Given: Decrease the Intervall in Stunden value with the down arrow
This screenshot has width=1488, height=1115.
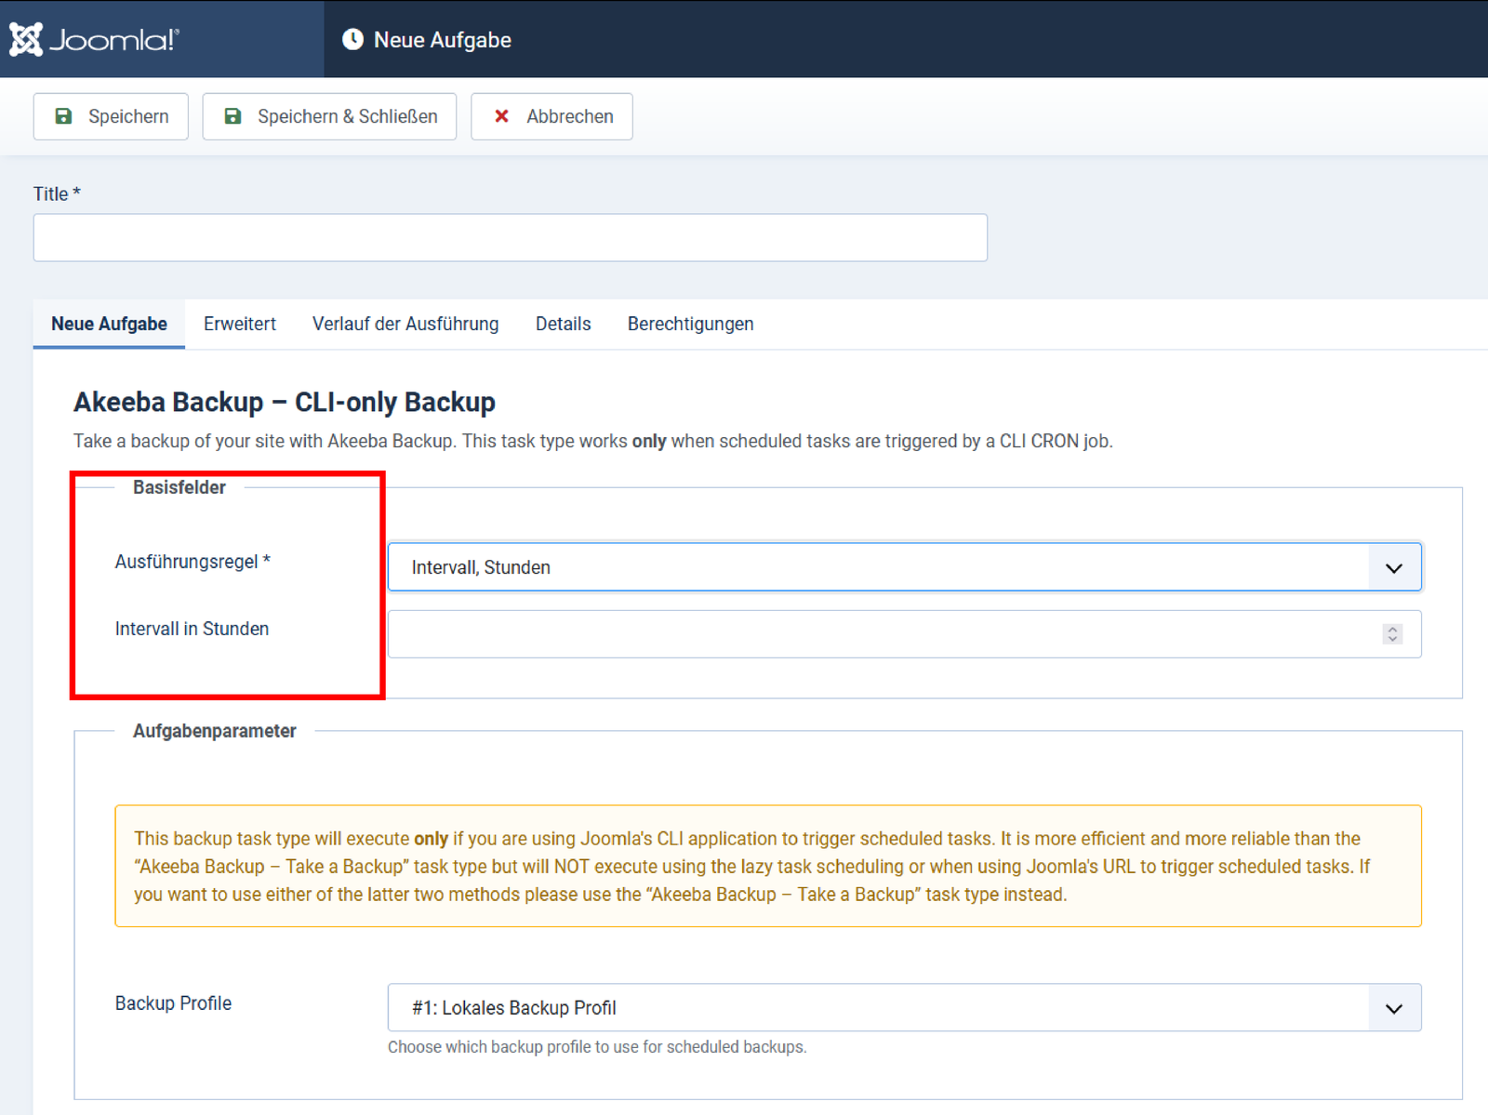Looking at the screenshot, I should 1392,640.
